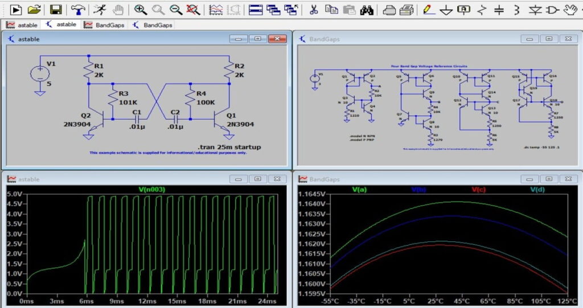This screenshot has width=583, height=308.
Task: Tile windows with the Tile icon
Action: [x=256, y=10]
